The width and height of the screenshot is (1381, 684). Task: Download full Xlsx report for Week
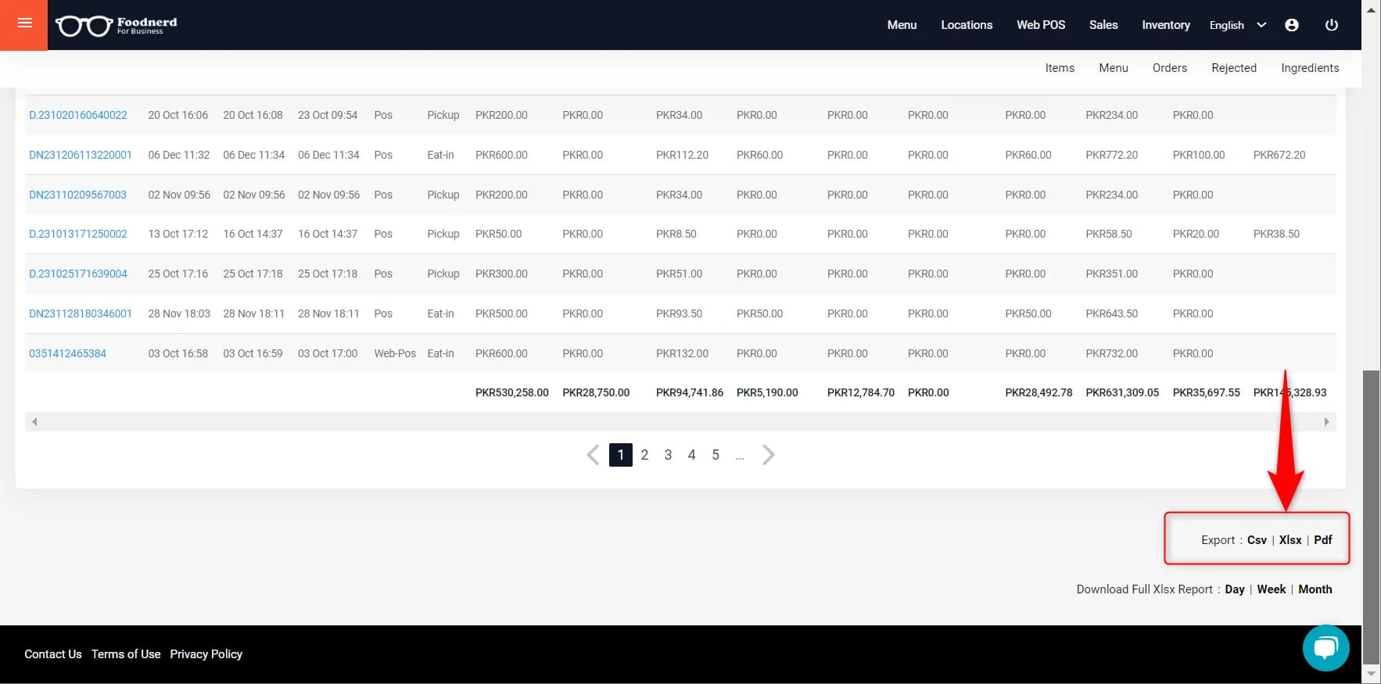coord(1272,589)
